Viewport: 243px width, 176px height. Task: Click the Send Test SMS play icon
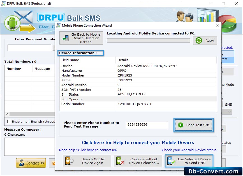pos(180,125)
